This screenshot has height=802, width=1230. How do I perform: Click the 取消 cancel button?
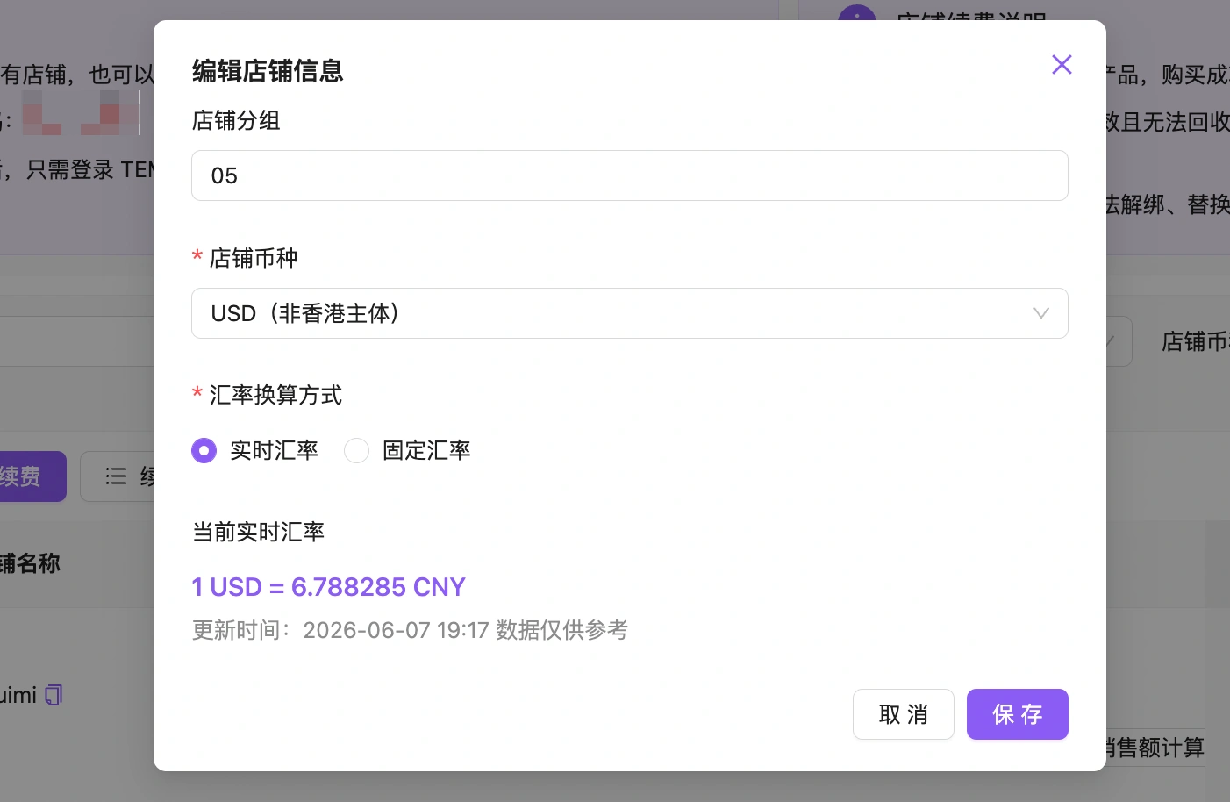903,714
